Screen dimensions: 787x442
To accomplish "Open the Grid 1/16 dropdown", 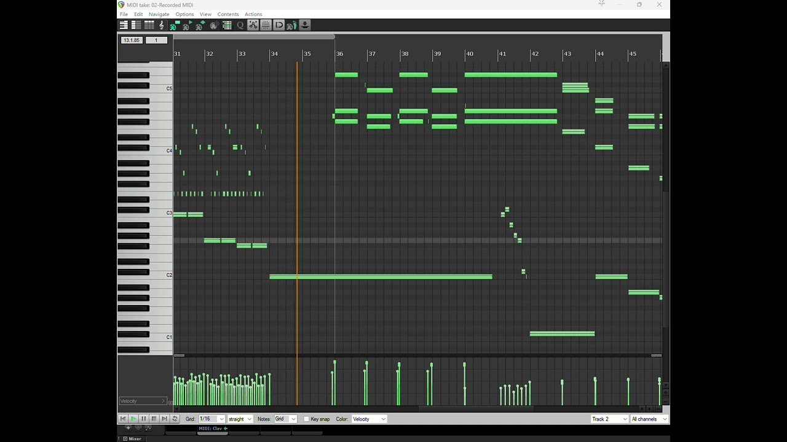I will pyautogui.click(x=212, y=419).
